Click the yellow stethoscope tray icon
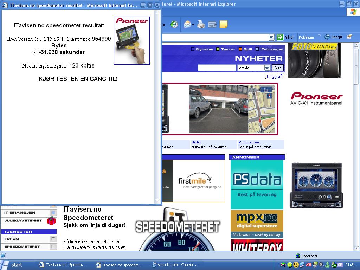 (296, 265)
